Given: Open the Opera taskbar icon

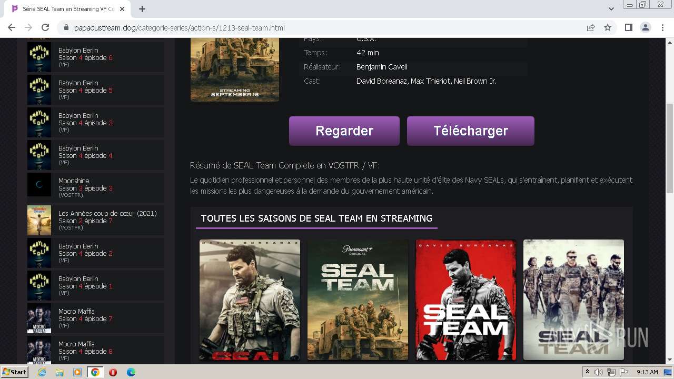Looking at the screenshot, I should coord(113,372).
